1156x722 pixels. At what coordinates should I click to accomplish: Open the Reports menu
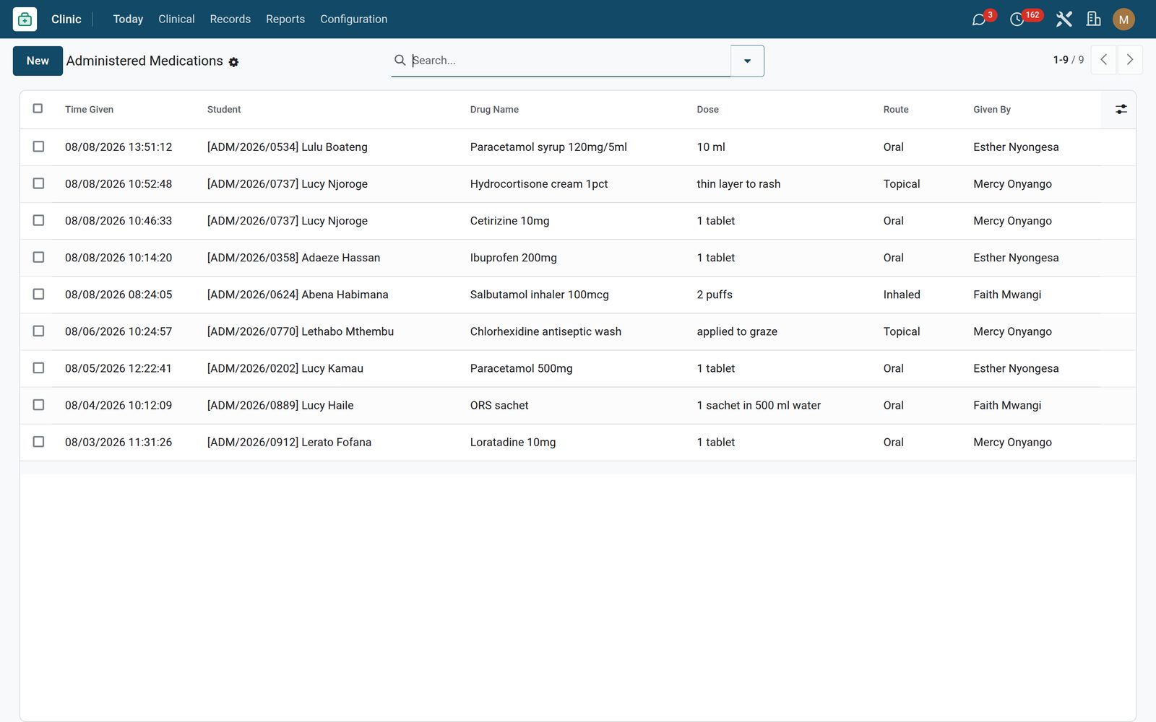285,19
